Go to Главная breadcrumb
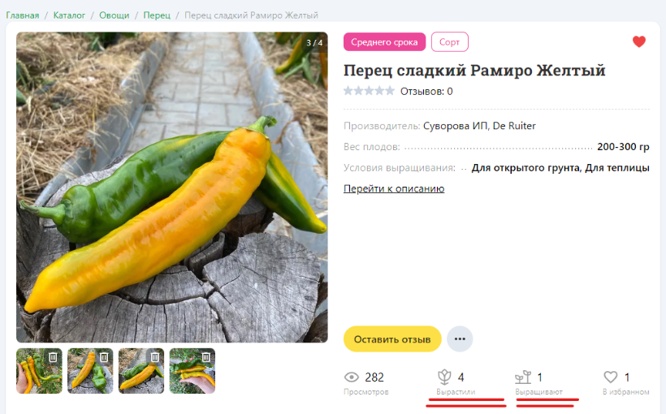 (23, 15)
